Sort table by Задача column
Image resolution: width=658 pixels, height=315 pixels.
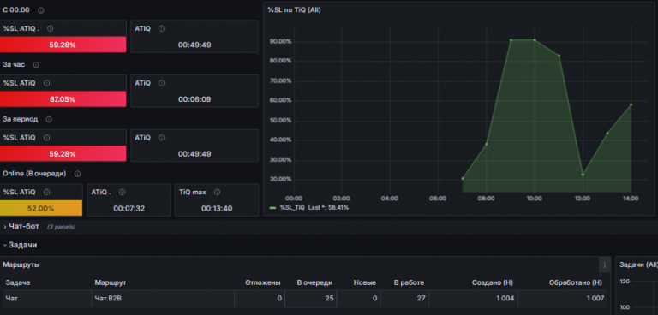[x=18, y=282]
